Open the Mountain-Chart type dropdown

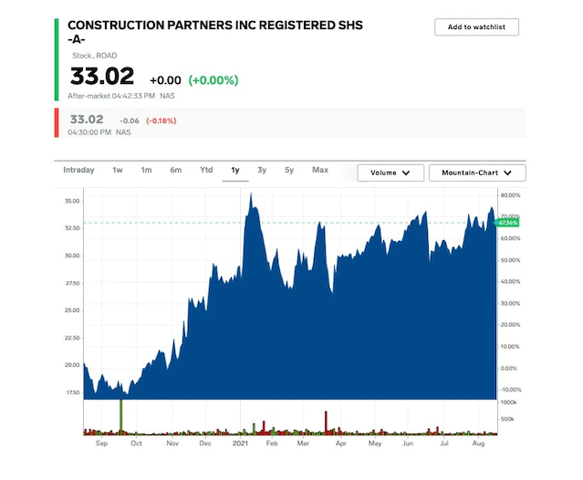477,172
